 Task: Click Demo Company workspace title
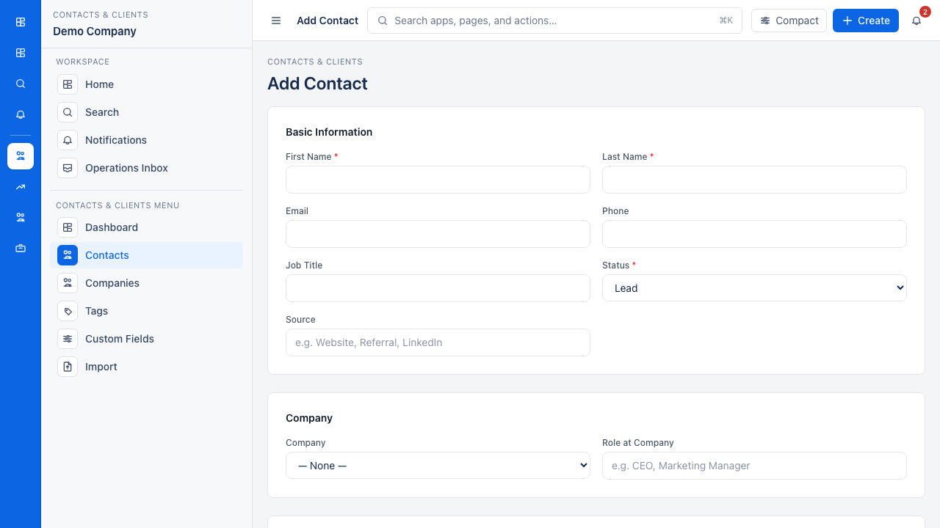95,32
